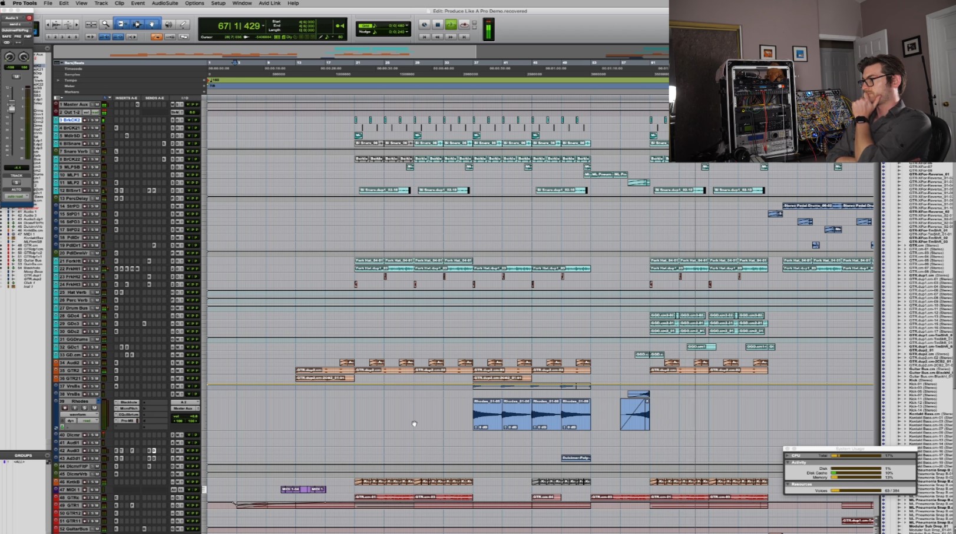The height and width of the screenshot is (534, 956).
Task: Collapse CPU section in System Usage
Action: point(788,455)
